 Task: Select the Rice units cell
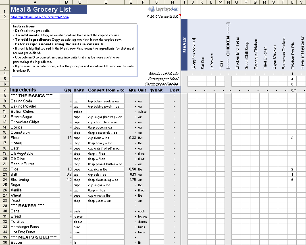pyautogui.click(x=79, y=169)
